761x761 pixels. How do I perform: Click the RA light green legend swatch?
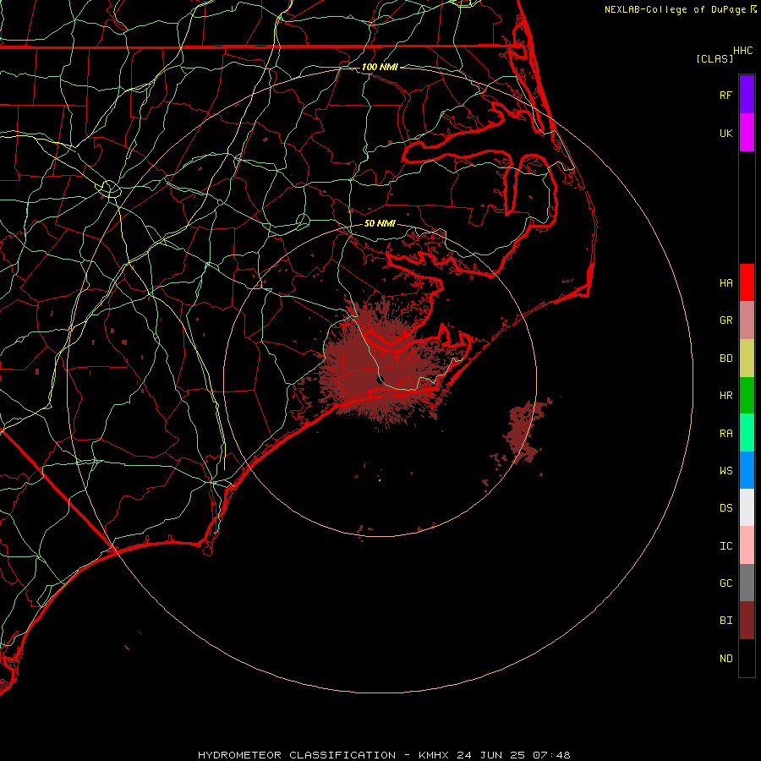(x=747, y=433)
